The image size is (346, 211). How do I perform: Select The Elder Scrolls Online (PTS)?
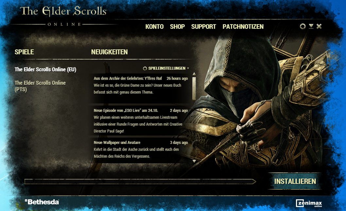point(40,86)
